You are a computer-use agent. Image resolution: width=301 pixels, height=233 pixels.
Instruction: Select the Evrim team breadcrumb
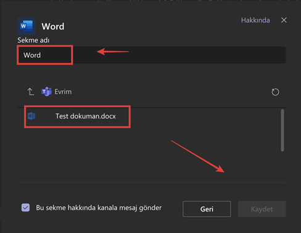coord(63,92)
